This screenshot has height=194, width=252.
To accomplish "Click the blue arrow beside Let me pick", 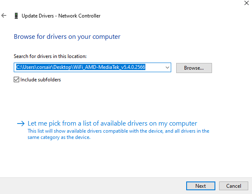I will pos(20,123).
